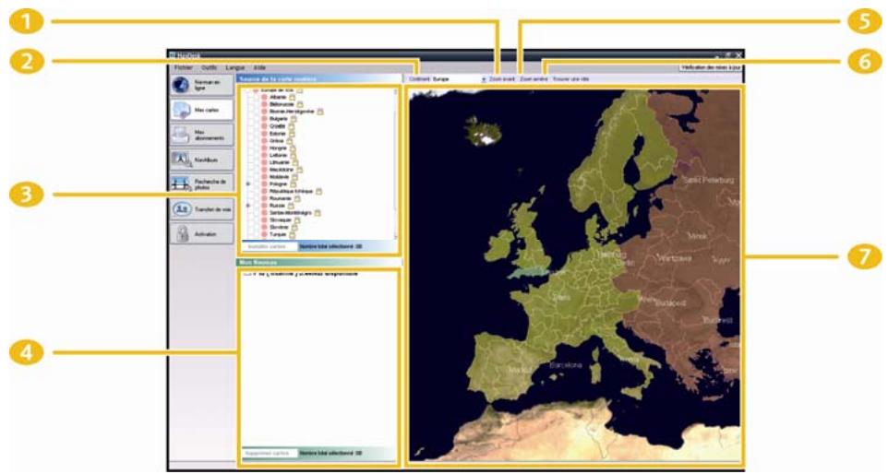Open the Activation padlock icon
This screenshot has height=474, width=888.
pyautogui.click(x=182, y=234)
